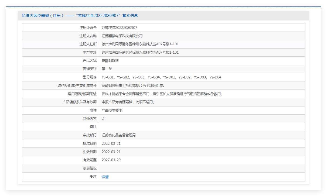Image resolution: width=327 pixels, height=196 pixels.
Task: Click the 批准日期 value 2022-03-21
Action: [x=111, y=143]
